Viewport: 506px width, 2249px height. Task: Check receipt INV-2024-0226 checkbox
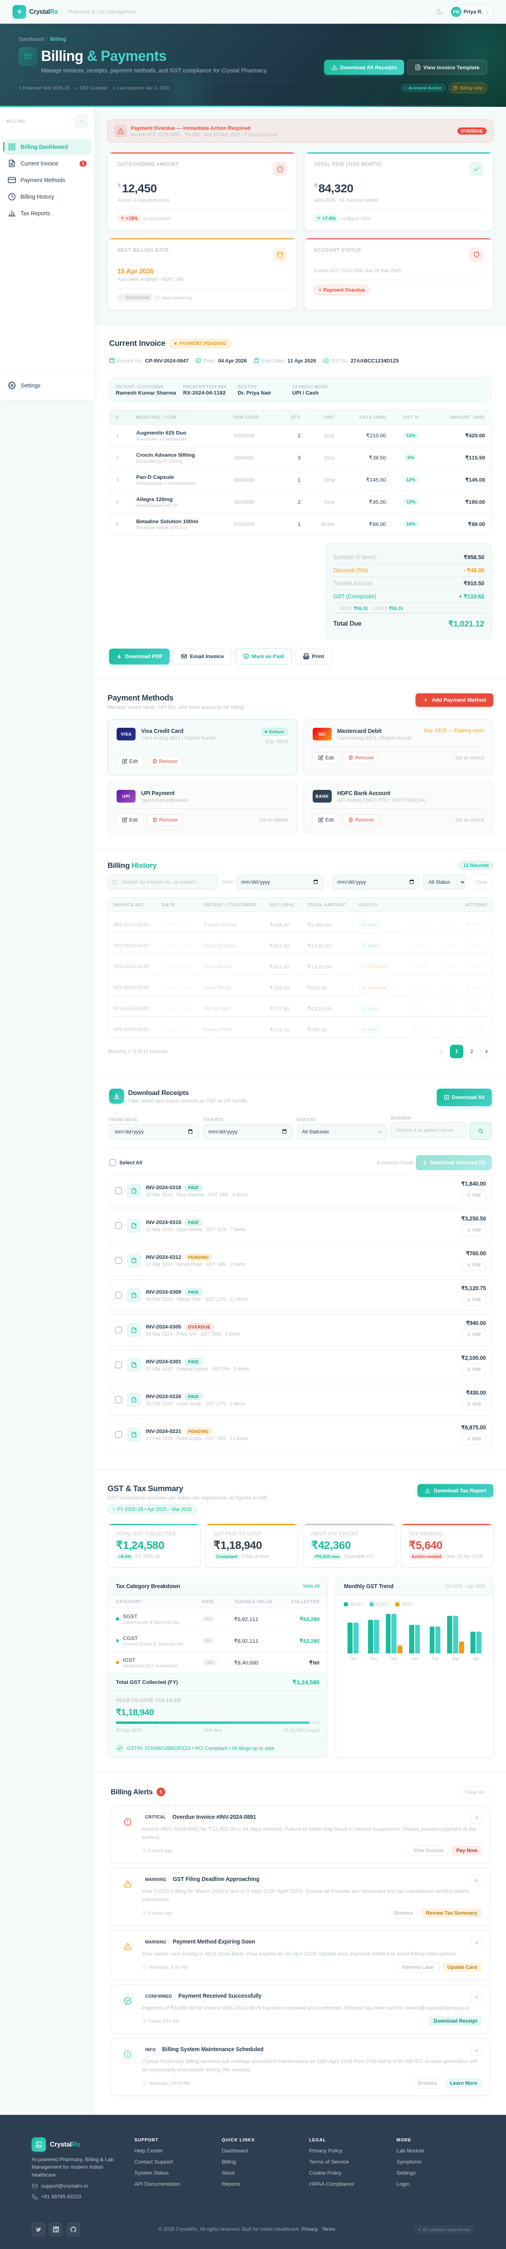click(119, 1399)
